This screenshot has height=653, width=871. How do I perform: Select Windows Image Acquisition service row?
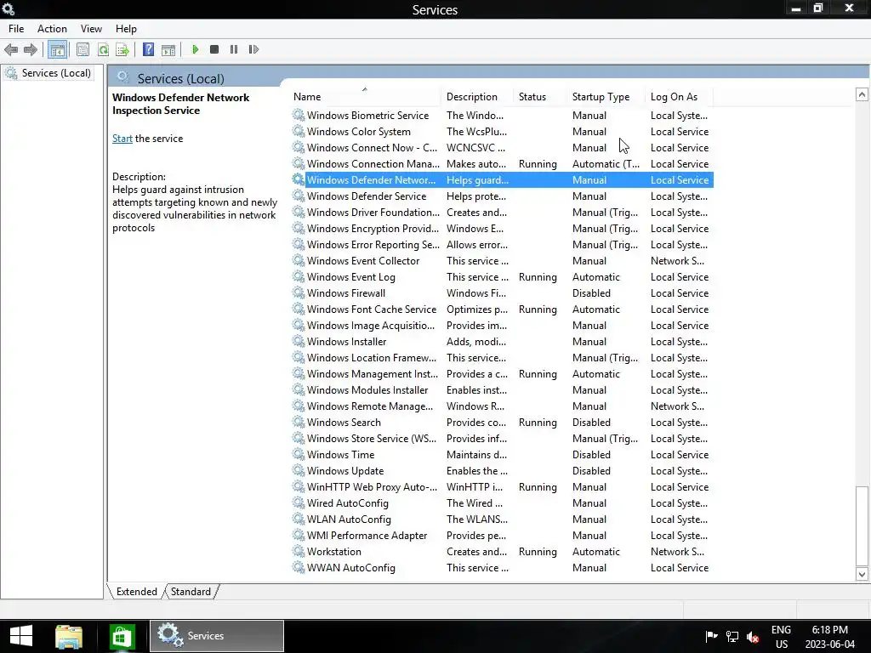point(502,326)
